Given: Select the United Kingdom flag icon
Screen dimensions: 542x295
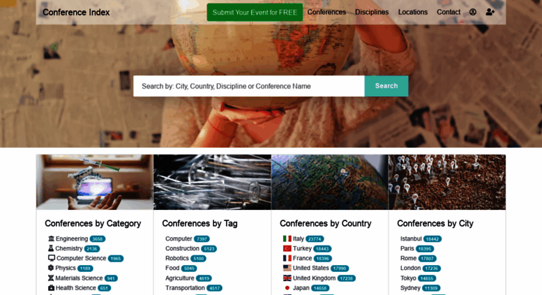Looking at the screenshot, I should coord(287,278).
